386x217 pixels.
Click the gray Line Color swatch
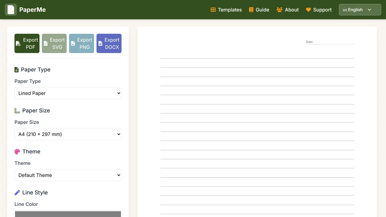[x=68, y=214]
